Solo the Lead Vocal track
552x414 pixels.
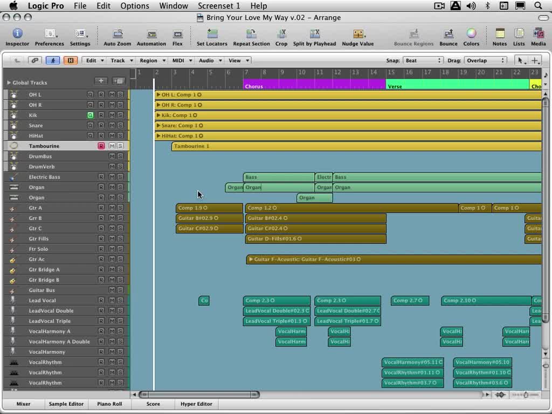click(x=120, y=300)
